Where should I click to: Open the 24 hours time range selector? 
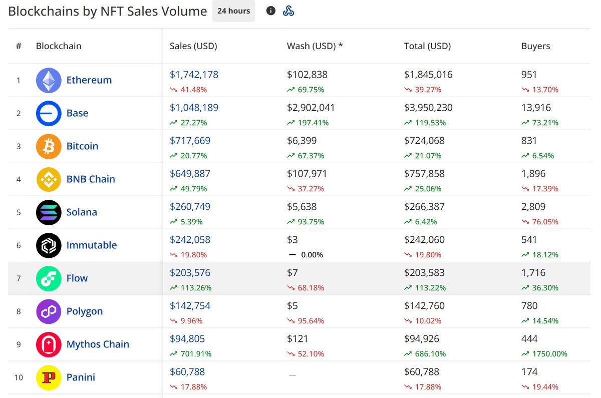click(234, 11)
